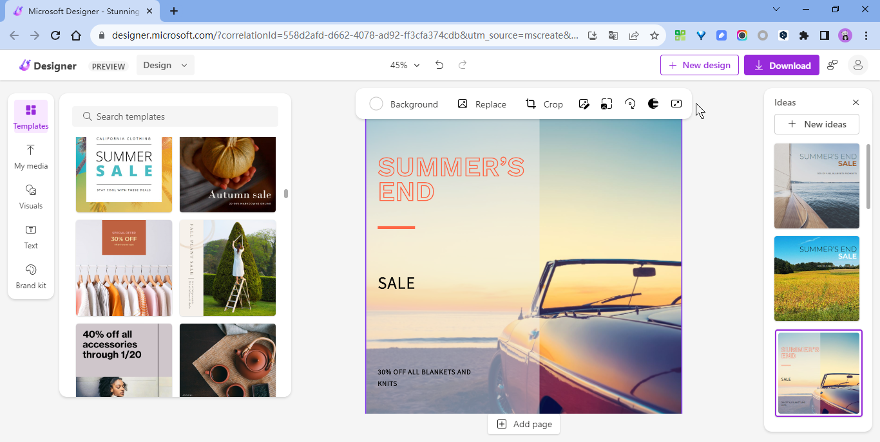Image resolution: width=880 pixels, height=442 pixels.
Task: Open the feedback icon beside Download
Action: (x=832, y=65)
